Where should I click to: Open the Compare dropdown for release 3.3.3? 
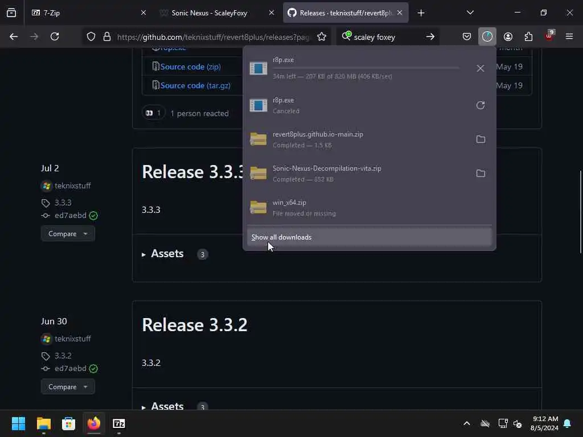[68, 234]
